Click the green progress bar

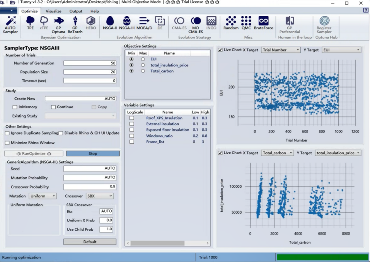pyautogui.click(x=322, y=257)
